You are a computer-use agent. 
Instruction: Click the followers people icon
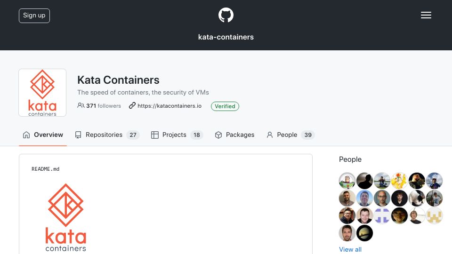click(x=81, y=105)
